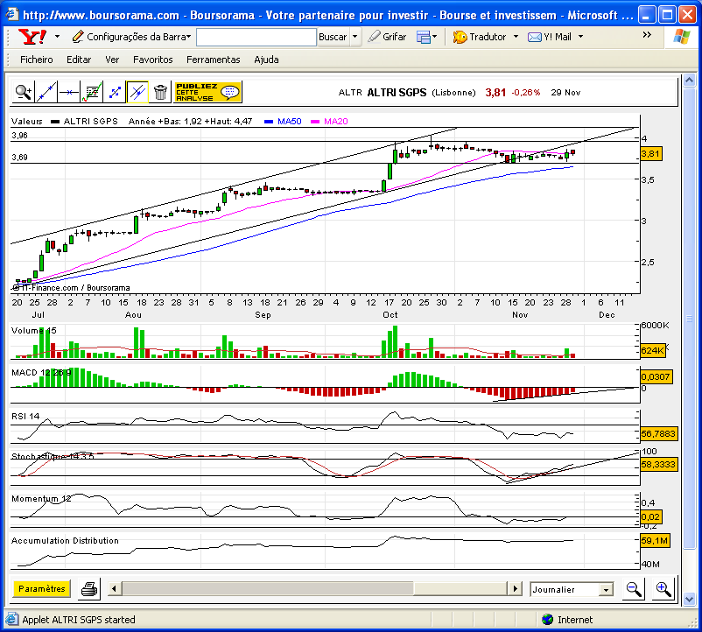The width and height of the screenshot is (702, 632).
Task: Click the 29 Nov date label
Action: click(x=566, y=93)
